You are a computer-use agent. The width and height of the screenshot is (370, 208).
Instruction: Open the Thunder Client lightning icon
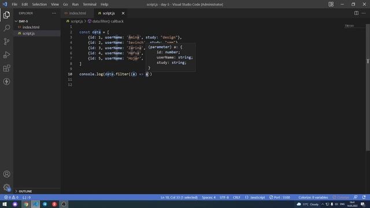pos(6,81)
